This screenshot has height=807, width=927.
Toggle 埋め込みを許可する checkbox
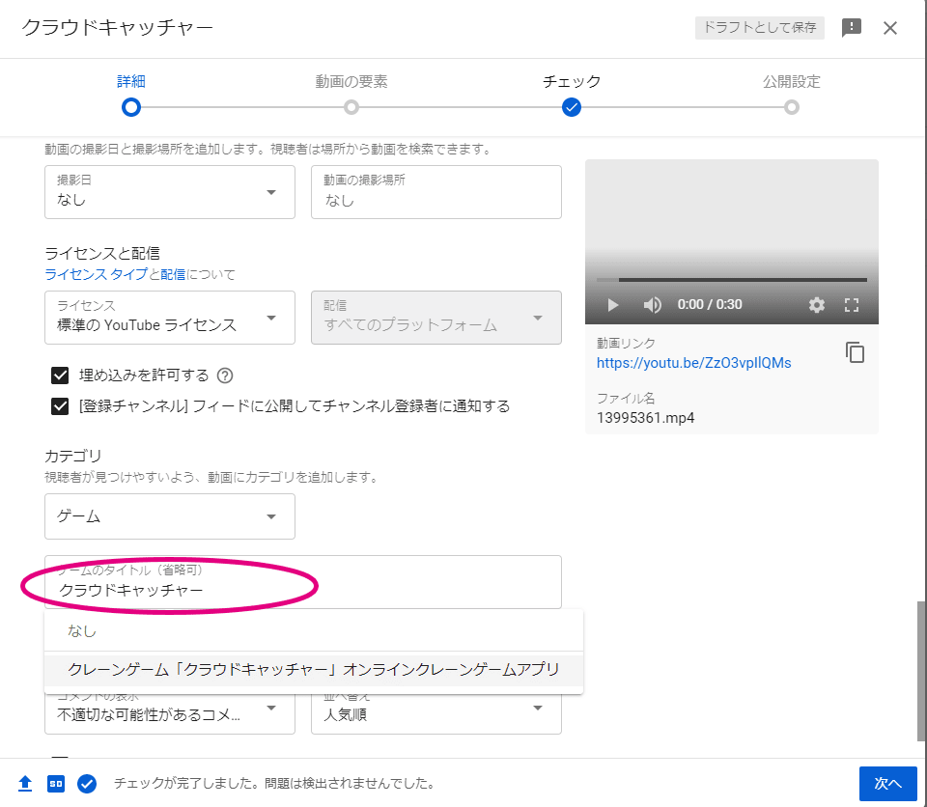[x=60, y=376]
